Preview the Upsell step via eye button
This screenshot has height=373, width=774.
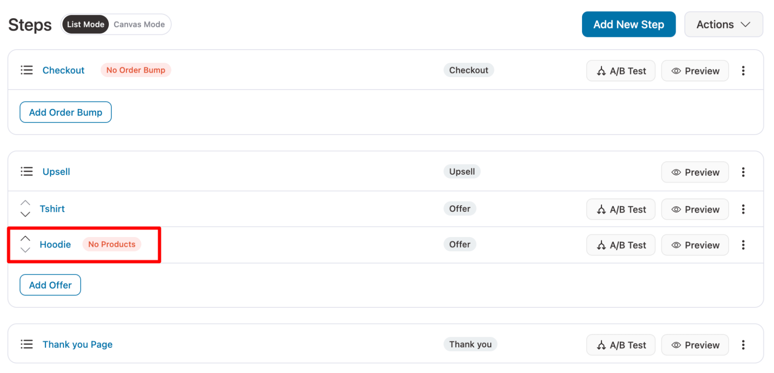click(695, 172)
